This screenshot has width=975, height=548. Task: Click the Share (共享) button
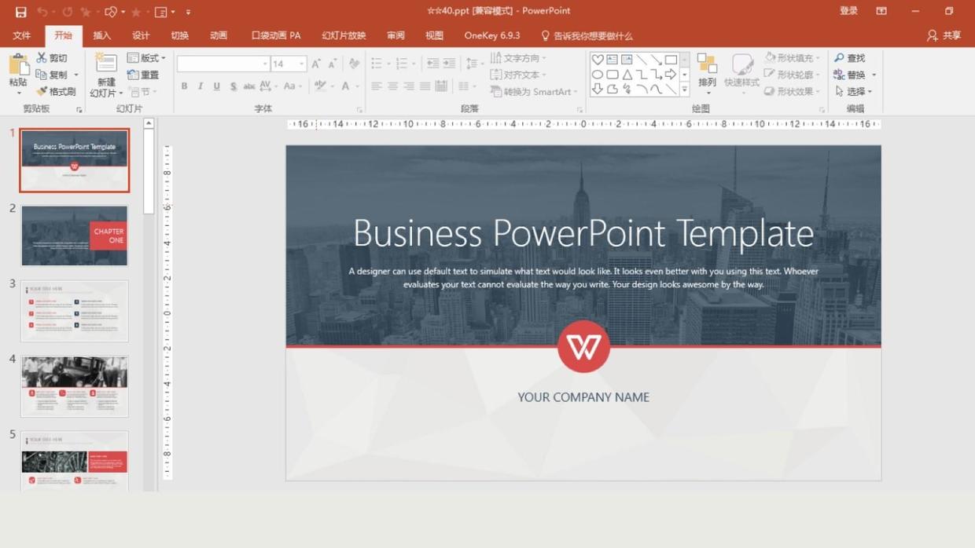coord(944,35)
